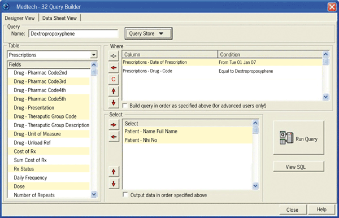
Task: Select 'Patient - Nhi No' in Select list
Action: pyautogui.click(x=188, y=140)
